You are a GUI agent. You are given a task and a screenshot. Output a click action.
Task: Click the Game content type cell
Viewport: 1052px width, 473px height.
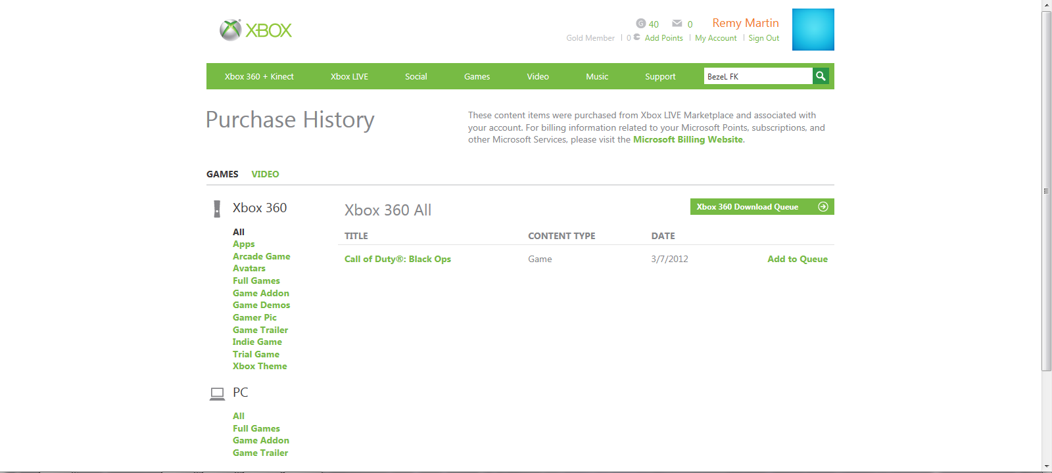(540, 259)
